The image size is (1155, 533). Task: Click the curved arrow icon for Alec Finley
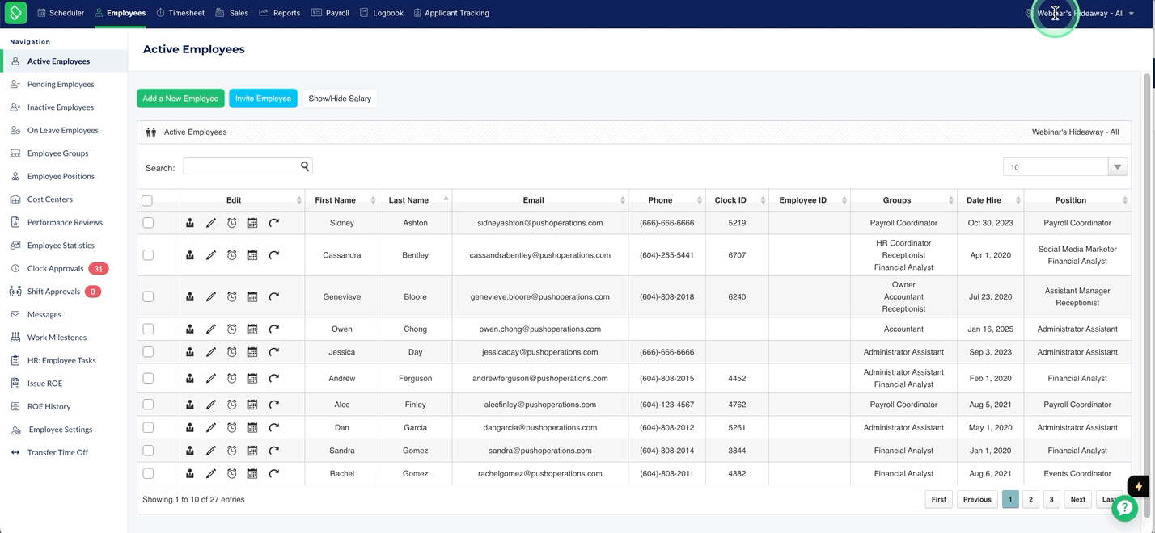click(x=274, y=405)
